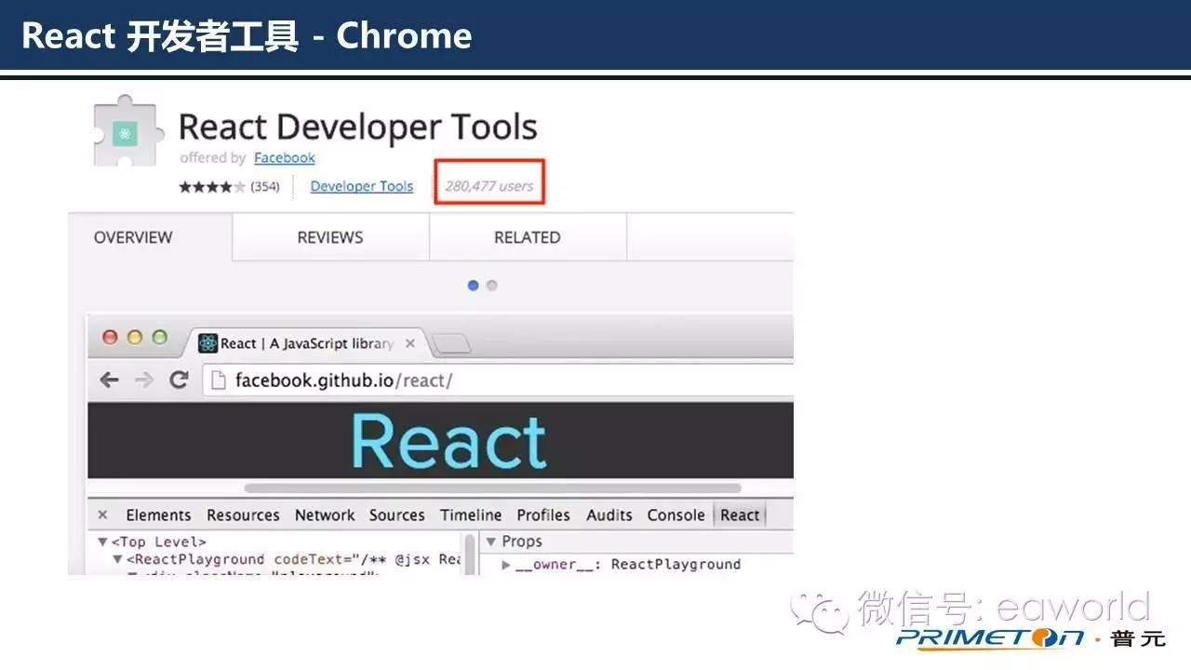Collapse the <Top Level> tree node

click(x=102, y=542)
